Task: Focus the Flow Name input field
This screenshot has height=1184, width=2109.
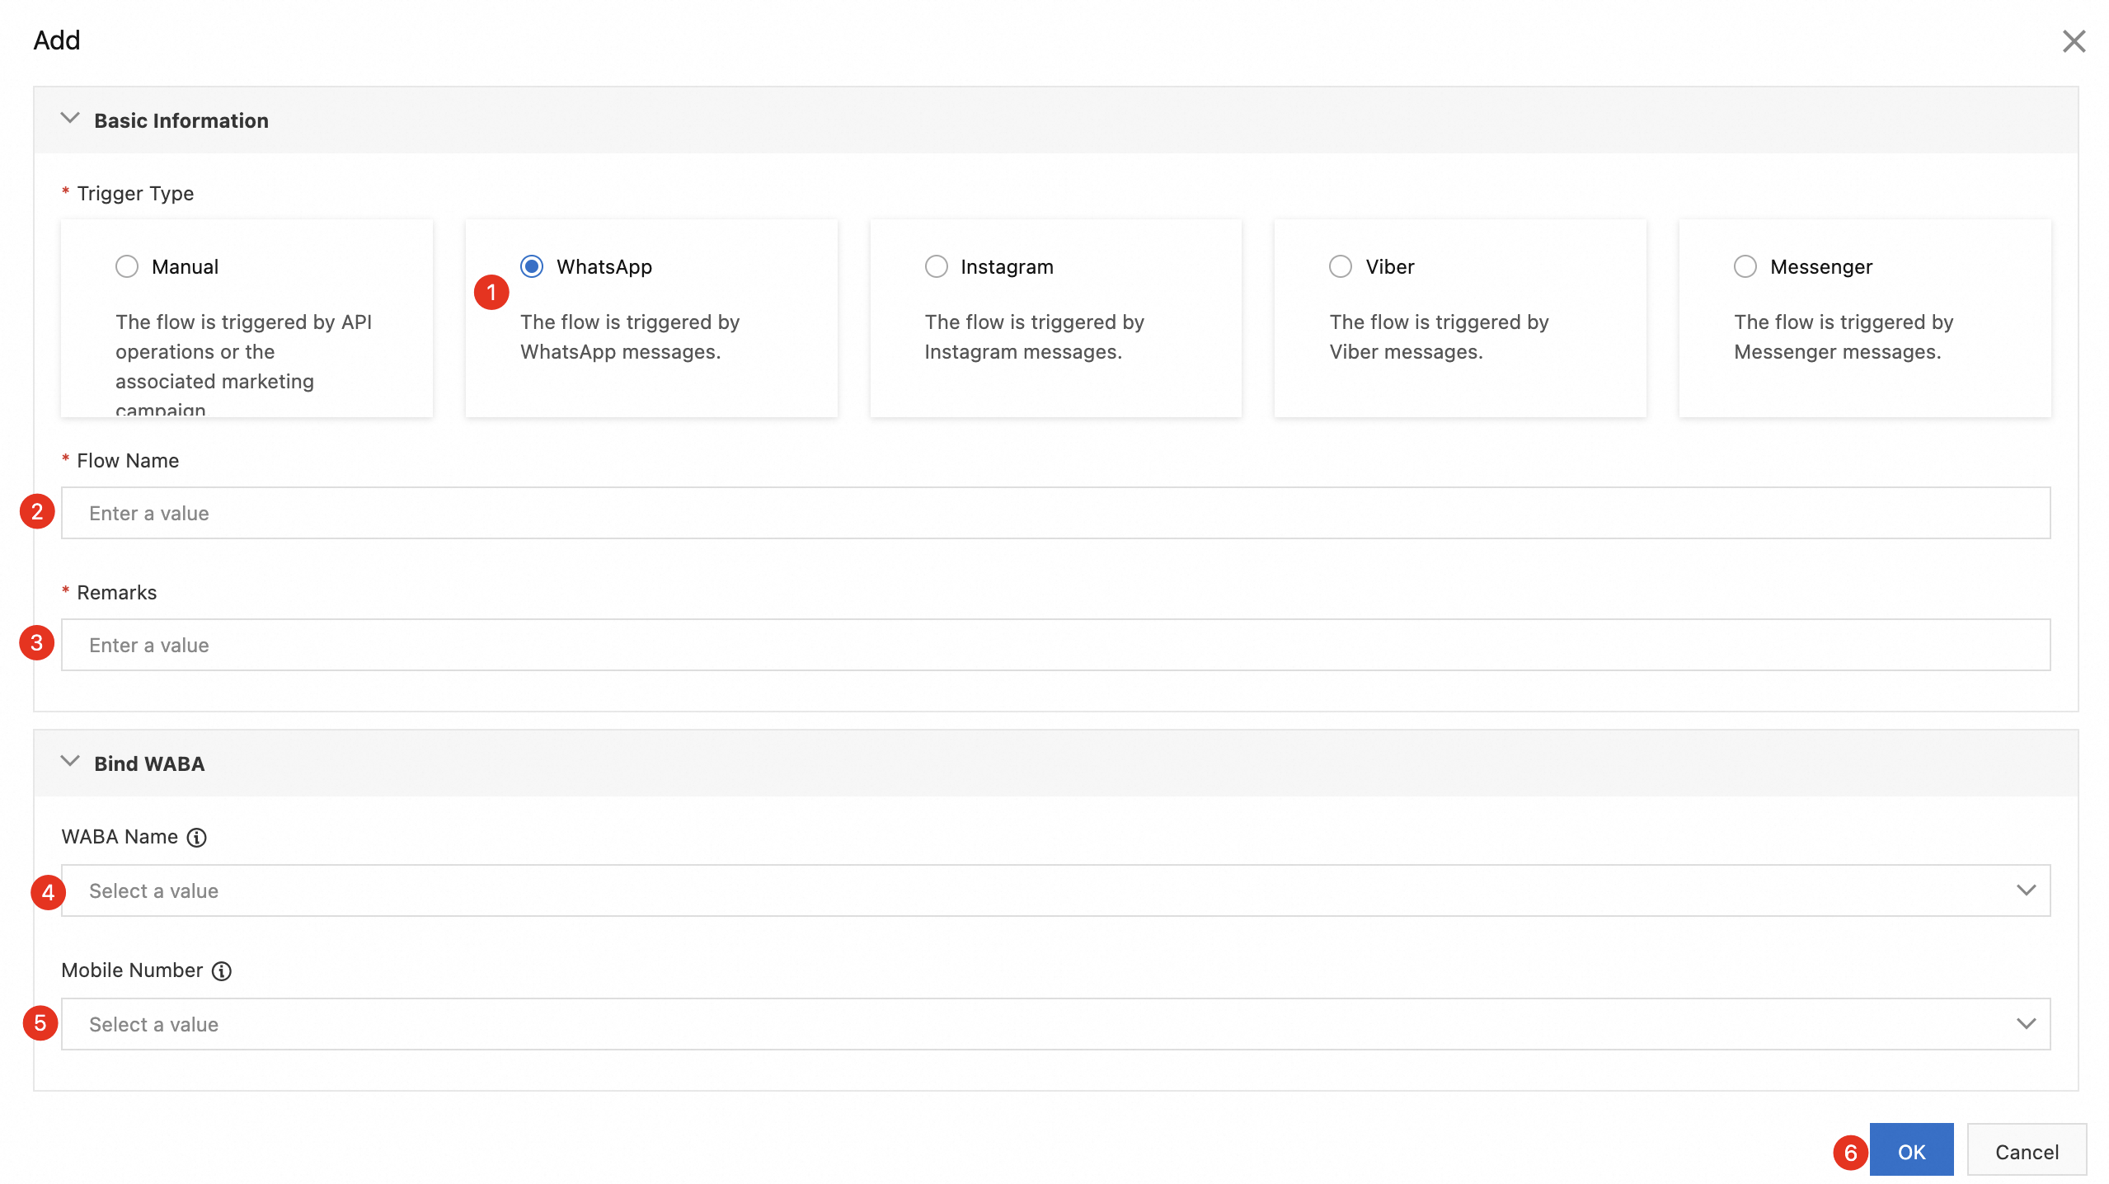Action: pos(1055,513)
